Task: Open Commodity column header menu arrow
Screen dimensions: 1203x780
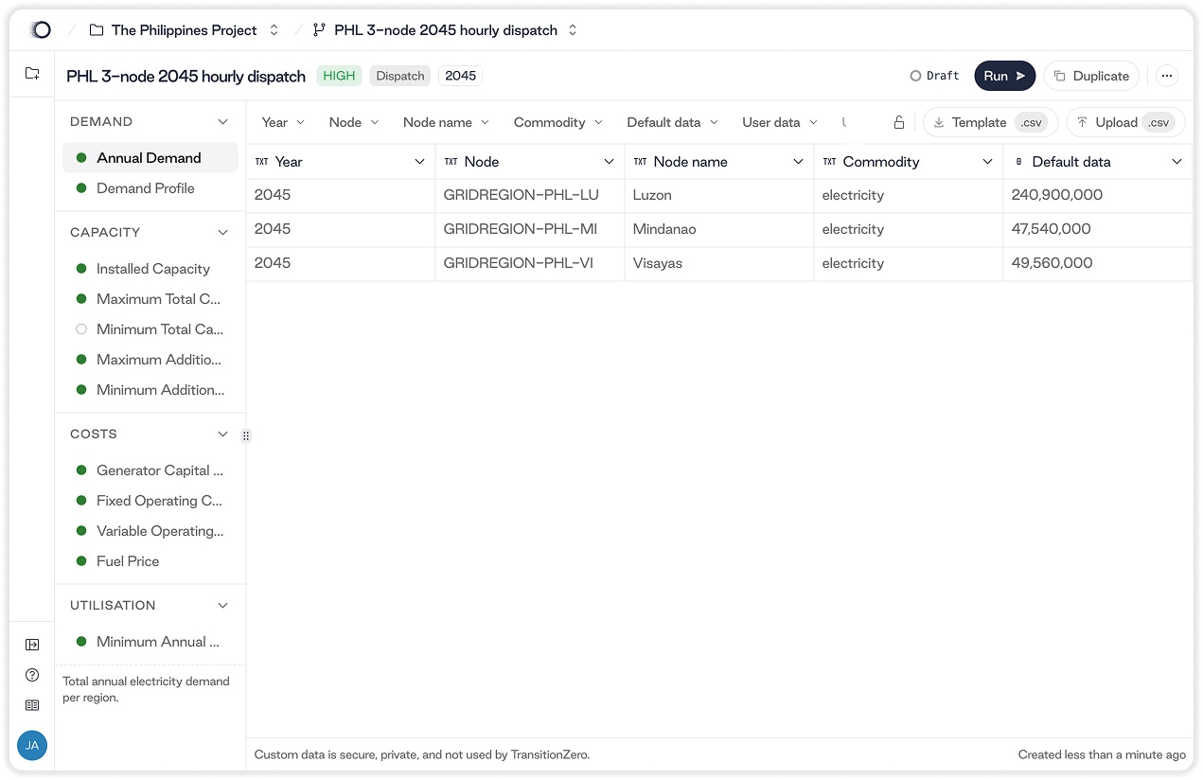Action: [988, 162]
